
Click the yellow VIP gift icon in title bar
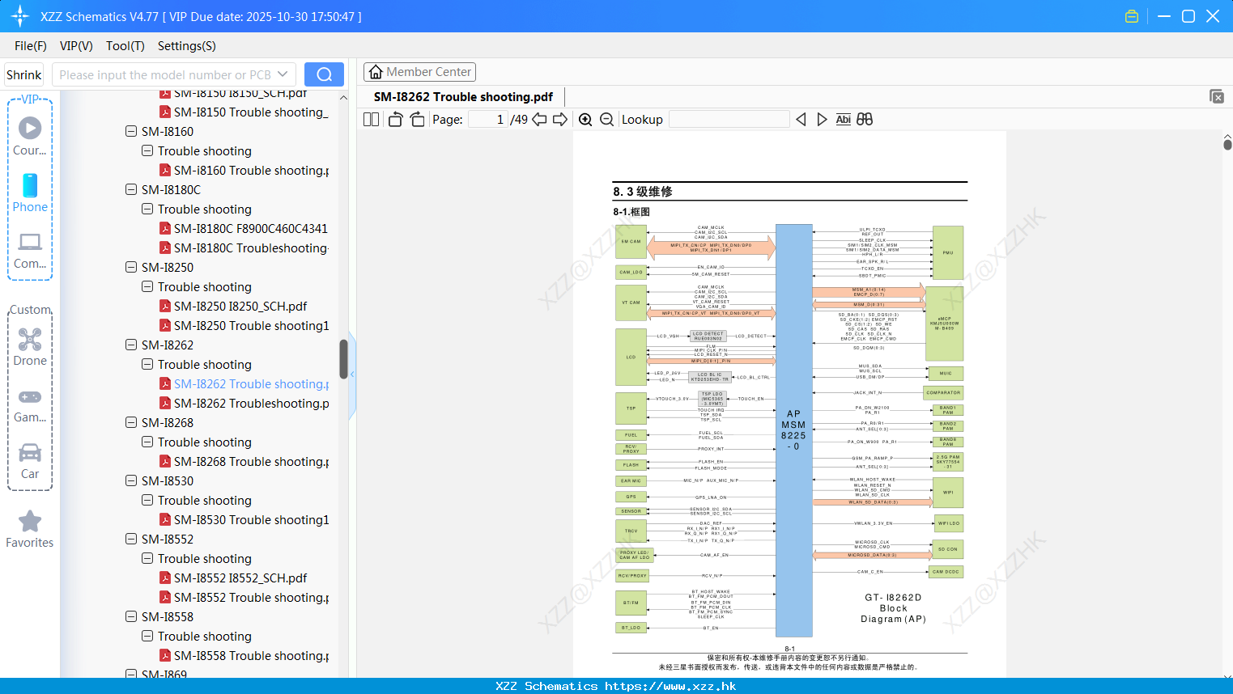1132,16
